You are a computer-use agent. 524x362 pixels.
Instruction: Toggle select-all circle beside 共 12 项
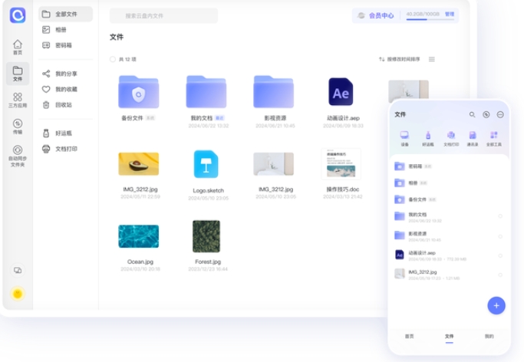point(113,59)
